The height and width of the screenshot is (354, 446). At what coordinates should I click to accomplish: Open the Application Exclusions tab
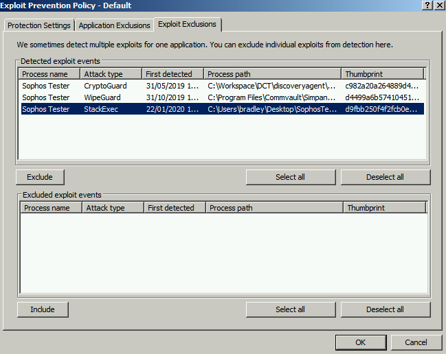(114, 25)
